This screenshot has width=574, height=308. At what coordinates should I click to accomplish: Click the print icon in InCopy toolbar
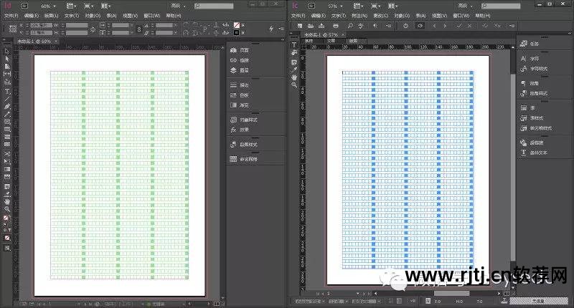[334, 25]
